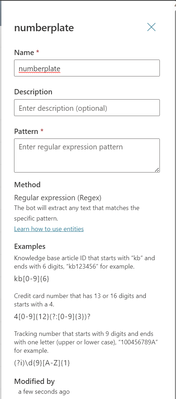Click the Examples section heading
Image resolution: width=176 pixels, height=399 pixels.
coord(30,246)
